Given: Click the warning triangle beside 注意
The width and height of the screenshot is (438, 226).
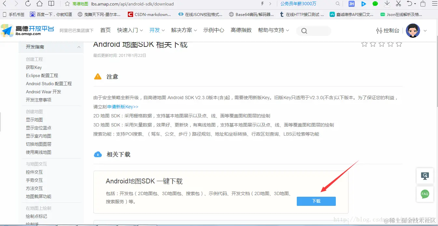Looking at the screenshot, I should coord(98,76).
